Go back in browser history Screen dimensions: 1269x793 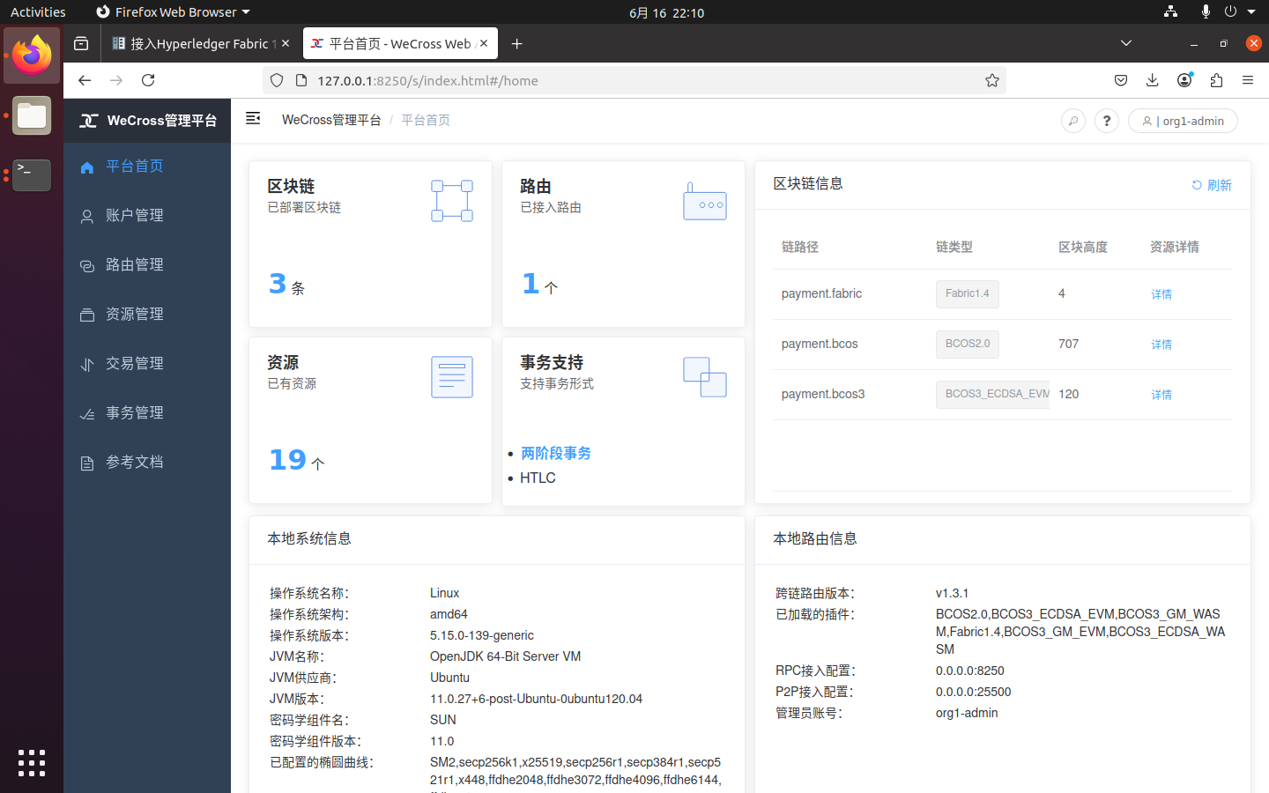coord(85,80)
